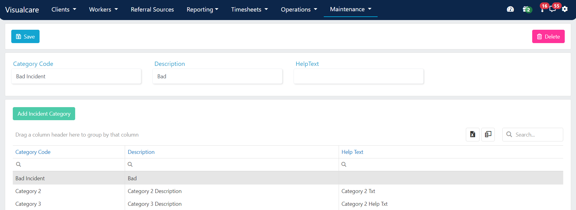Open the settings gear icon
Viewport: 576px width, 210px height.
(x=565, y=9)
